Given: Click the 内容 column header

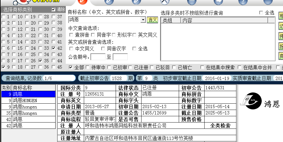Looking at the screenshot, I should (224, 20).
